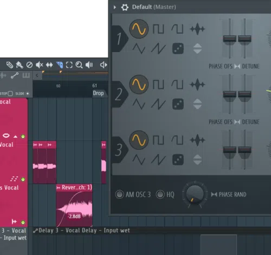The height and width of the screenshot is (255, 271).
Task: Choose the Select marquee tool in playlist
Action: (69, 65)
